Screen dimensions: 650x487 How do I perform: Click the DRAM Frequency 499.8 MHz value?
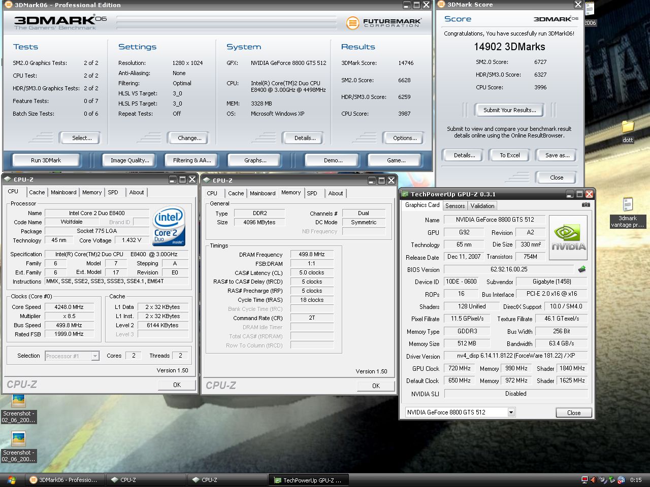tap(311, 255)
